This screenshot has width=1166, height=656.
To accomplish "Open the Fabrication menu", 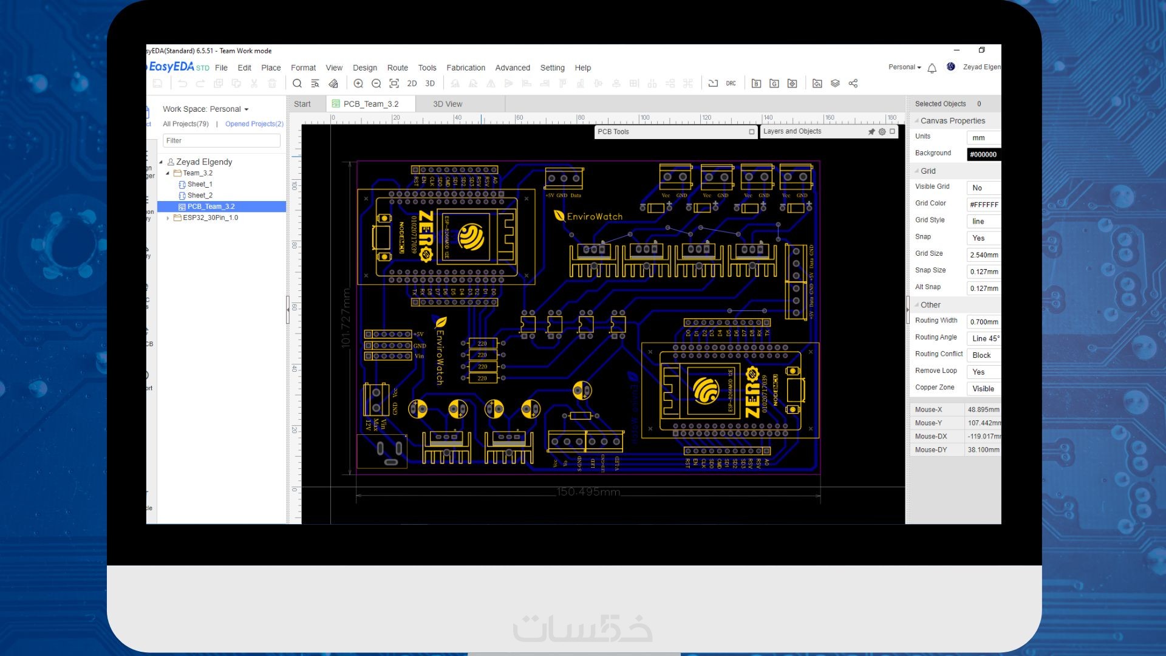I will (x=465, y=68).
